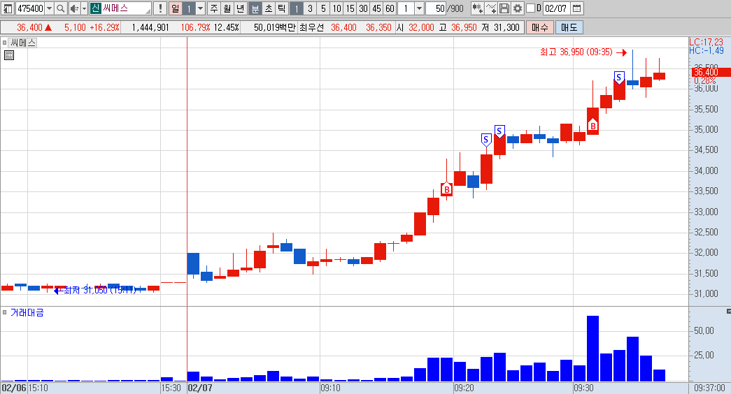This screenshot has height=394, width=731.
Task: Click the 09:37:00 time readout
Action: [x=709, y=388]
